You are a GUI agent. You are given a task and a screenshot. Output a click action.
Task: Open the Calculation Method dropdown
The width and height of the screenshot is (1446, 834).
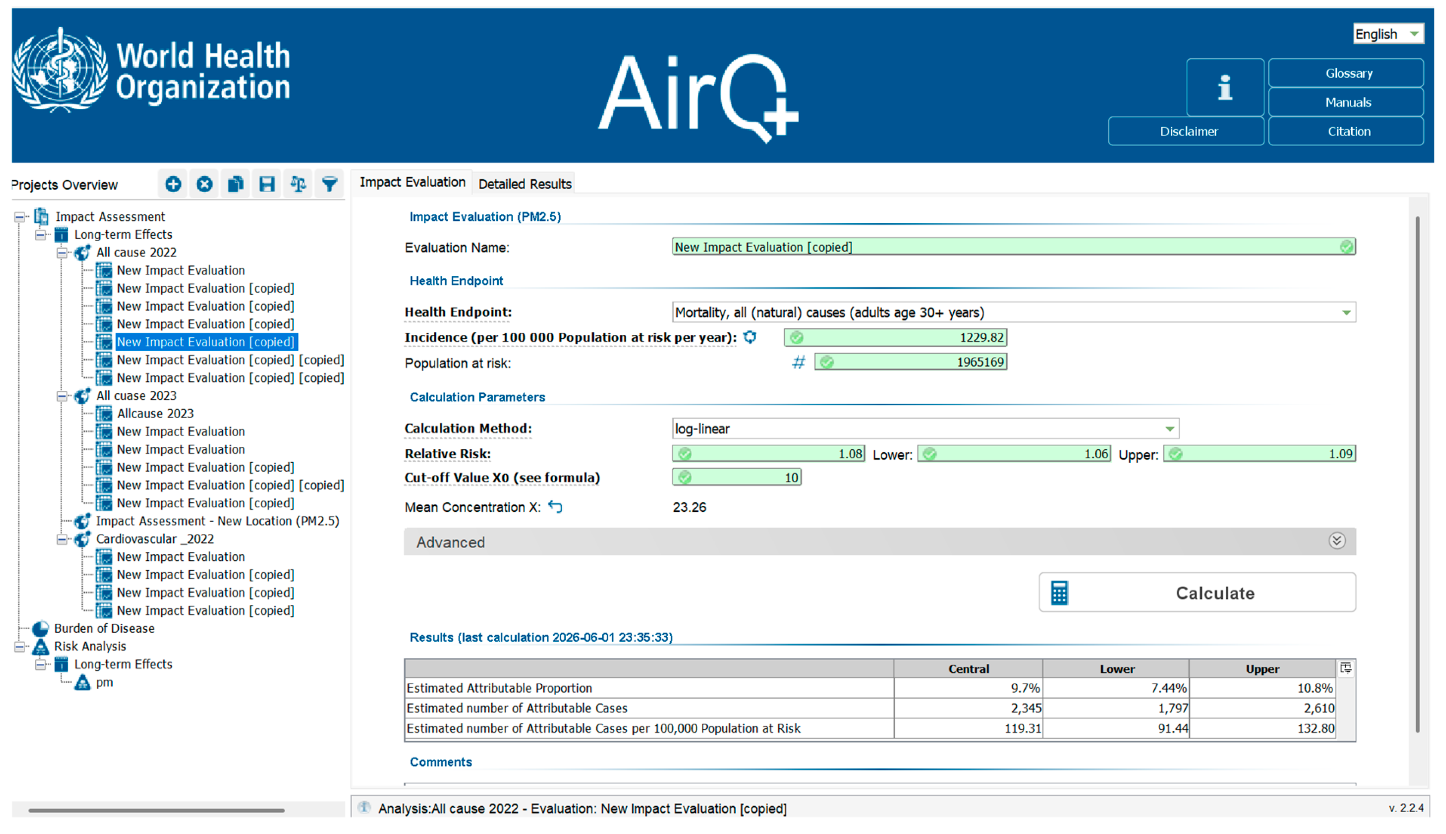(x=1170, y=429)
